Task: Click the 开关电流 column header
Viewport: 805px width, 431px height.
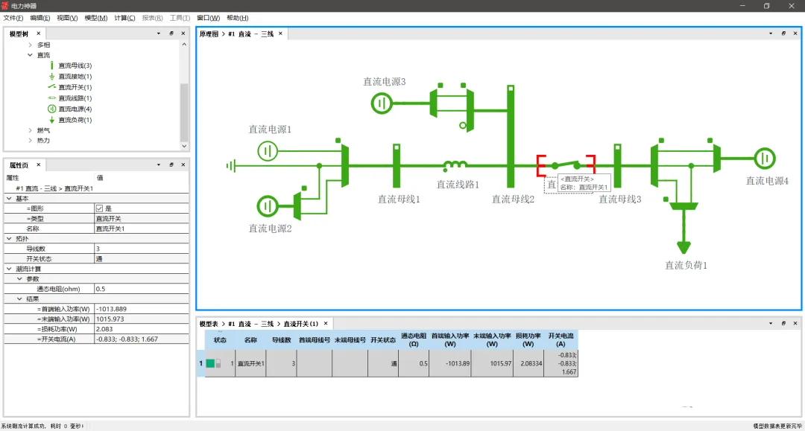Action: pyautogui.click(x=561, y=339)
